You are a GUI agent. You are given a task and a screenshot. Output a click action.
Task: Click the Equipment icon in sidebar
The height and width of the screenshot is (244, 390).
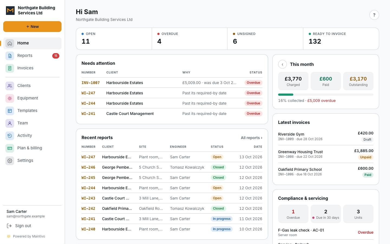click(x=10, y=98)
